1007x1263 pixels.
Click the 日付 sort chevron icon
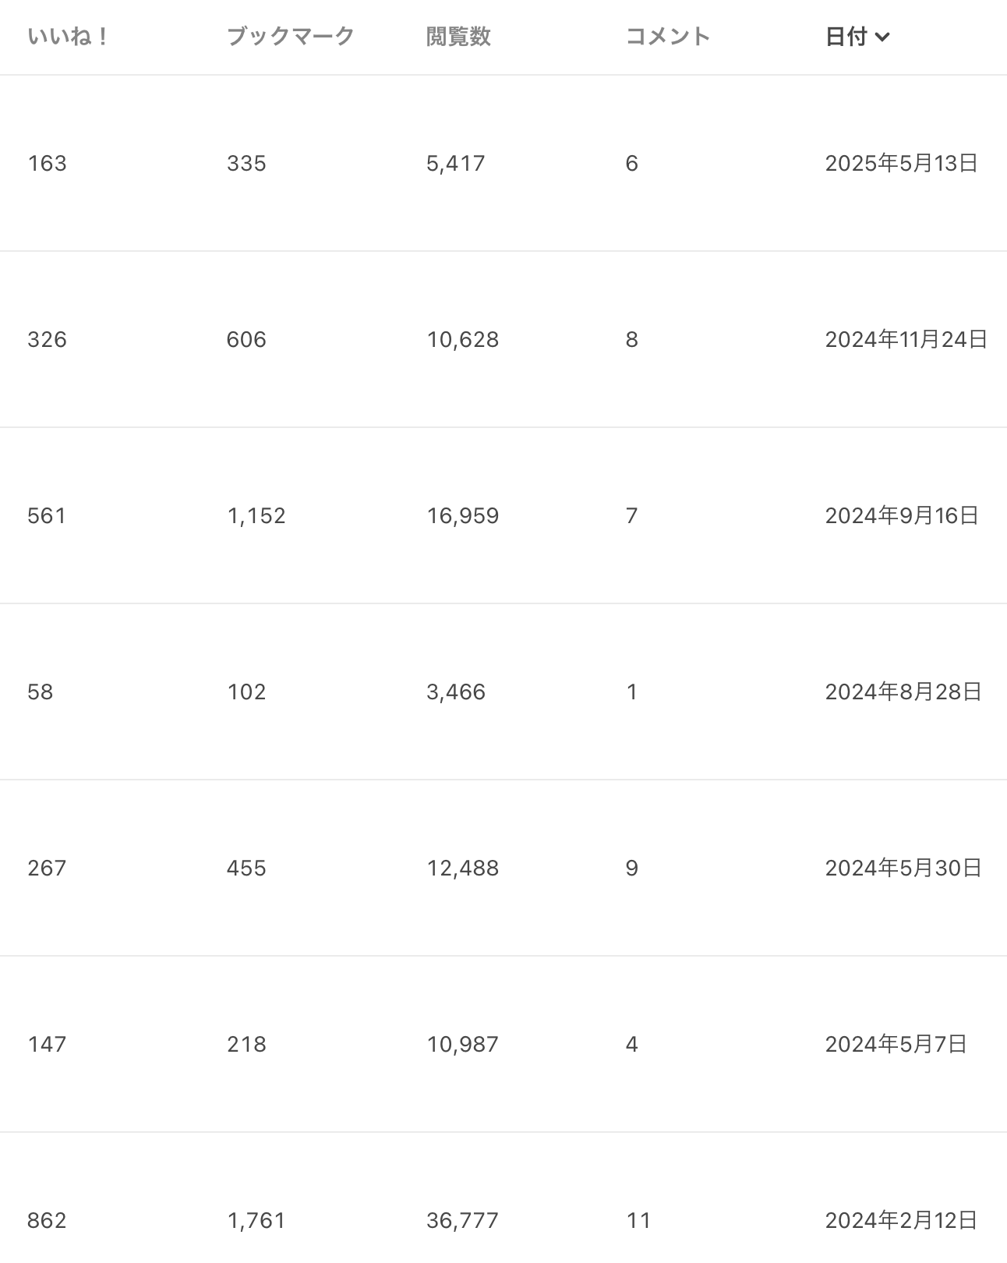coord(882,37)
